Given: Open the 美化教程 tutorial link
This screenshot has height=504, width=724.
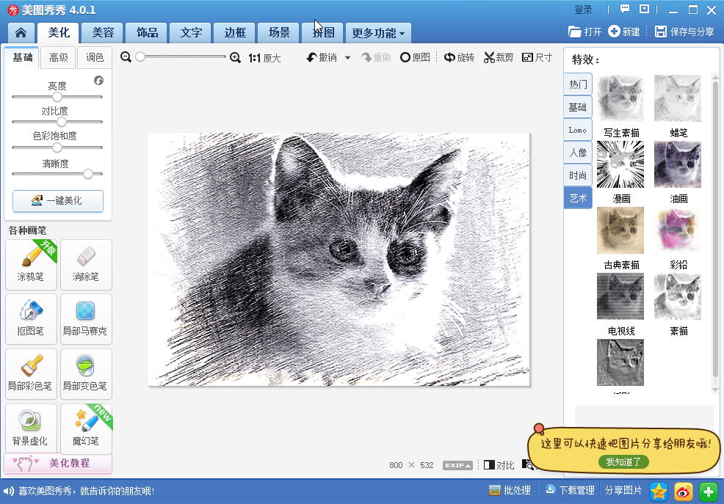Looking at the screenshot, I should pos(58,464).
